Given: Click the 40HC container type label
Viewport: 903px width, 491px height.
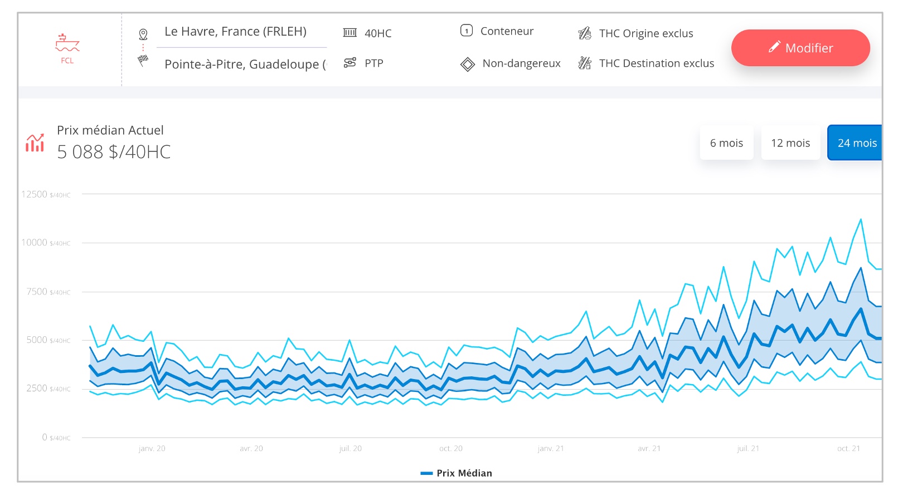Looking at the screenshot, I should point(378,33).
